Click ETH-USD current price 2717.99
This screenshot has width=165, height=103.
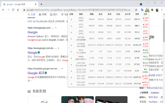(x=137, y=84)
